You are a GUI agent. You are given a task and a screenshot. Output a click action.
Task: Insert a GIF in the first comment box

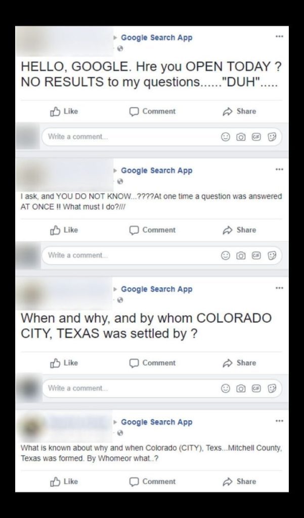[256, 137]
